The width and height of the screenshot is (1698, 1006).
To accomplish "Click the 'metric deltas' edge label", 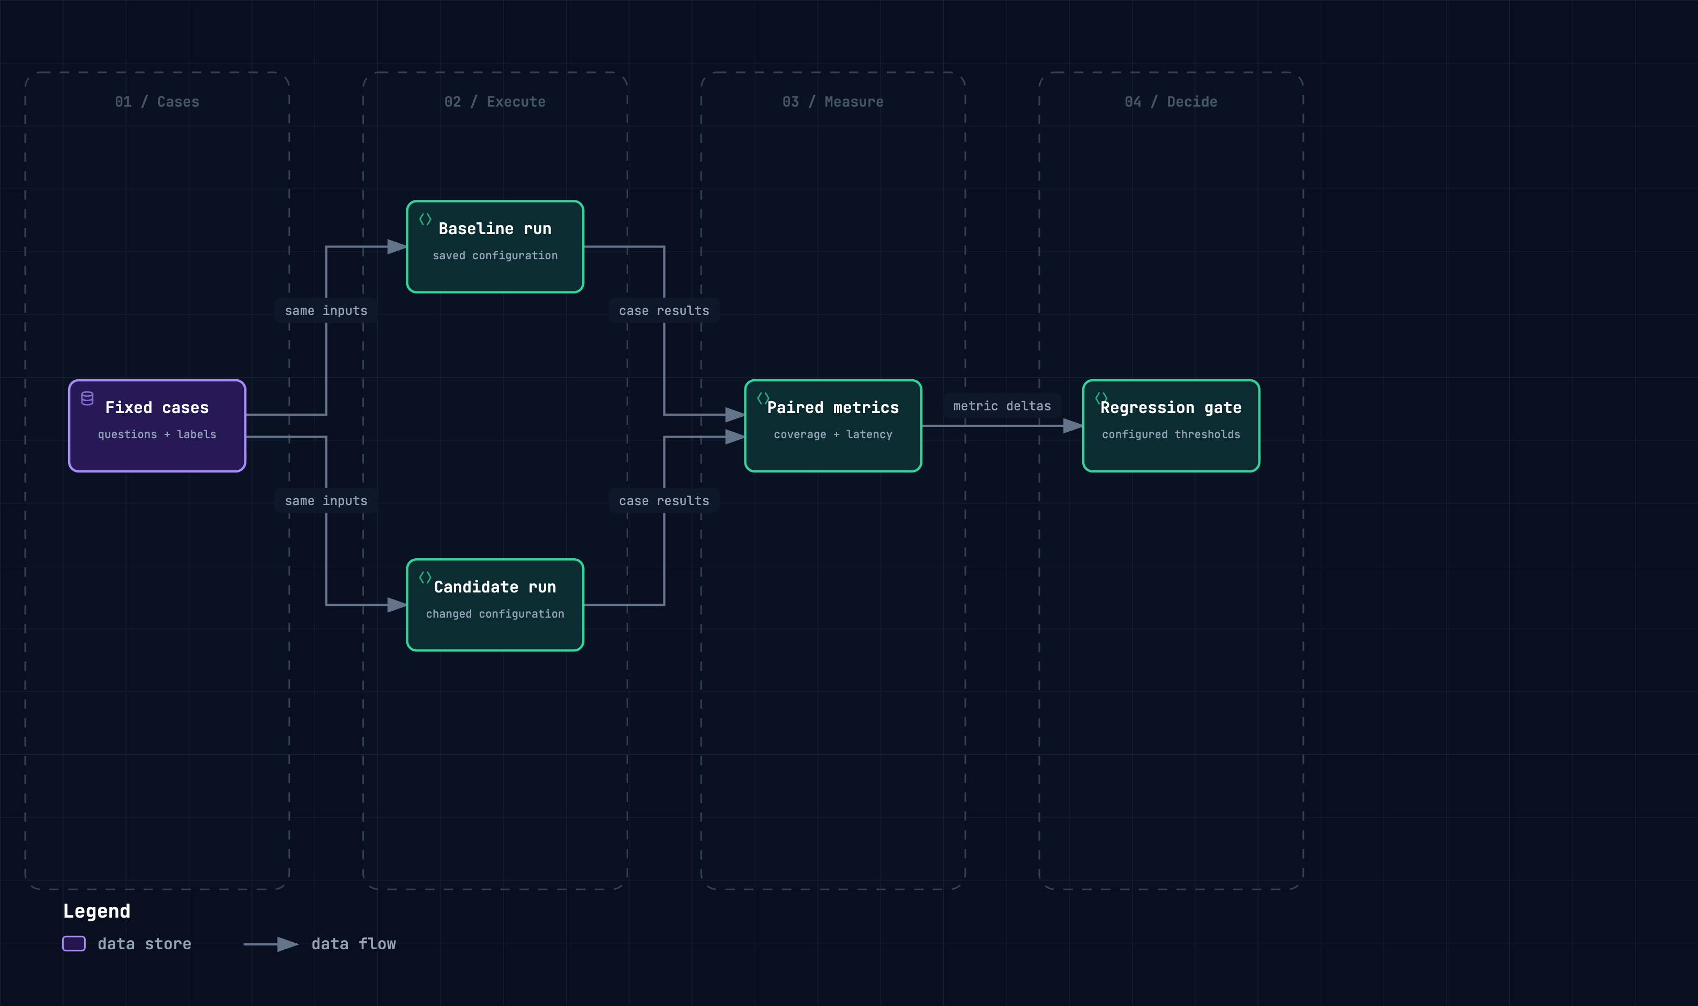I will pos(1002,406).
